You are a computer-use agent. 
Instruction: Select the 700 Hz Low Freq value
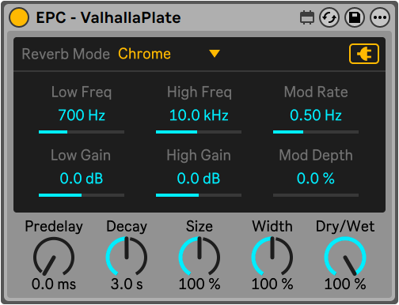click(82, 115)
